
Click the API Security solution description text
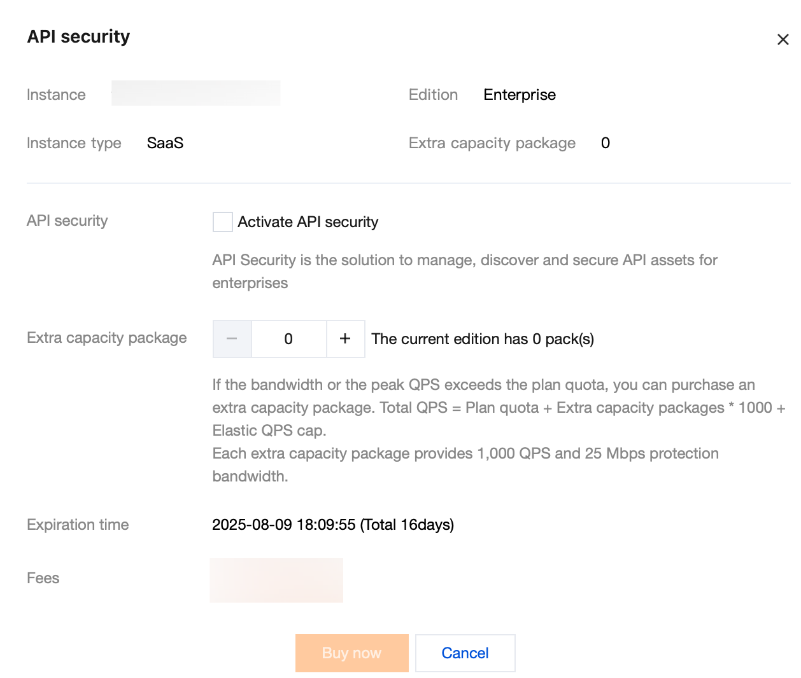[465, 271]
